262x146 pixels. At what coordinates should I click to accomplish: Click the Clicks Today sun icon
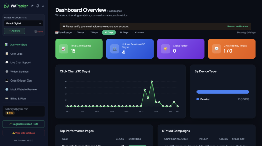[x=165, y=49]
